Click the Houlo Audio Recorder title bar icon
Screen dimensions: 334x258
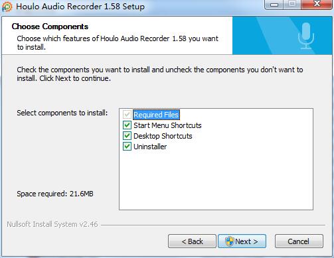[7, 7]
